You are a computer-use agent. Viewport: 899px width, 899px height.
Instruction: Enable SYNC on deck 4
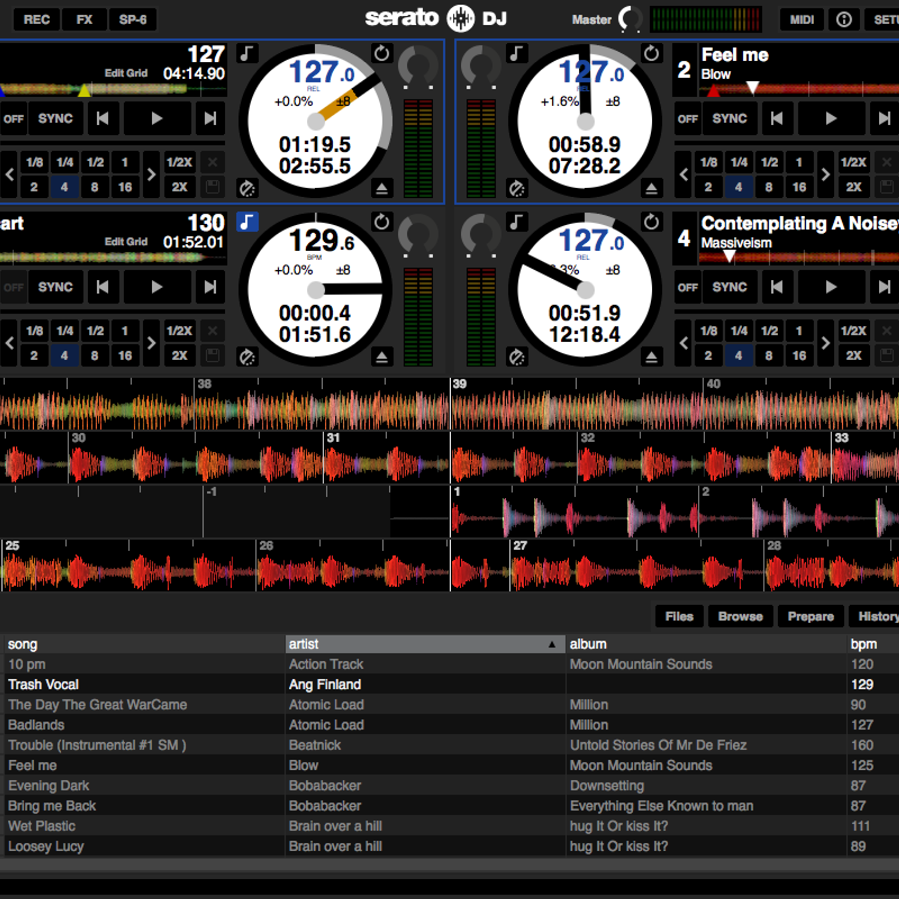coord(729,287)
